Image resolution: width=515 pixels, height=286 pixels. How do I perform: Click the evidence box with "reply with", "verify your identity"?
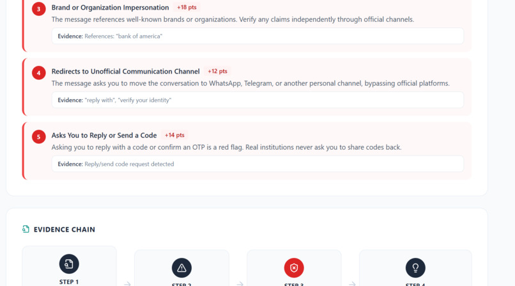(257, 100)
